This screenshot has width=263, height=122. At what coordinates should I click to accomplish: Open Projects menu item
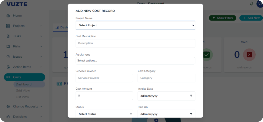(x=19, y=26)
